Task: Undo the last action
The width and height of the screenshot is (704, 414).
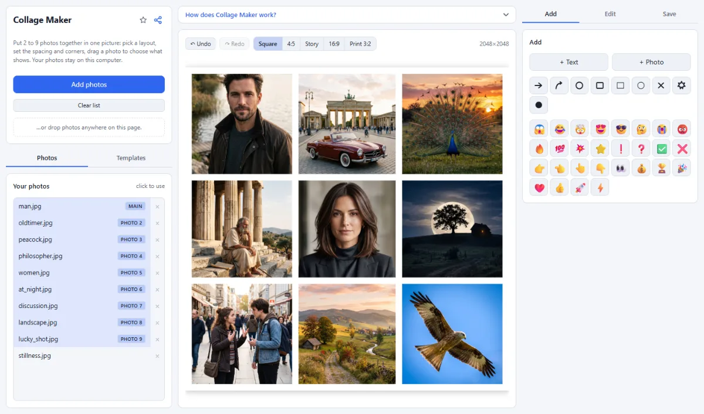Action: [x=201, y=44]
